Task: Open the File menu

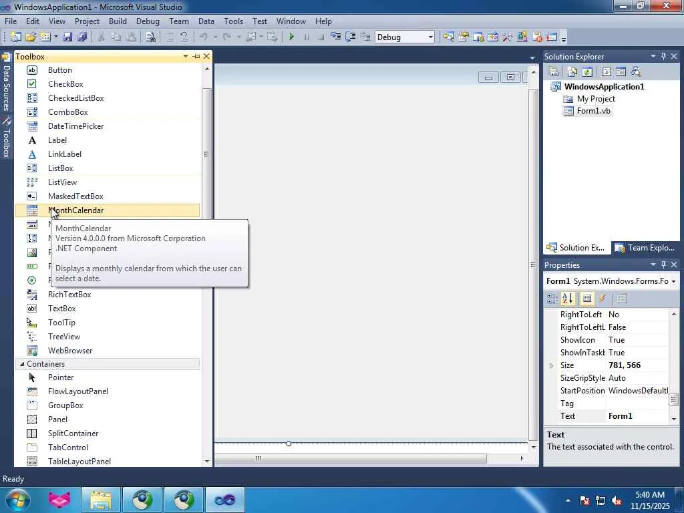Action: click(11, 21)
